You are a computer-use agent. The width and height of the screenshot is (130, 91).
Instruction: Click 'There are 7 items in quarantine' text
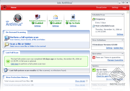coord(108,58)
